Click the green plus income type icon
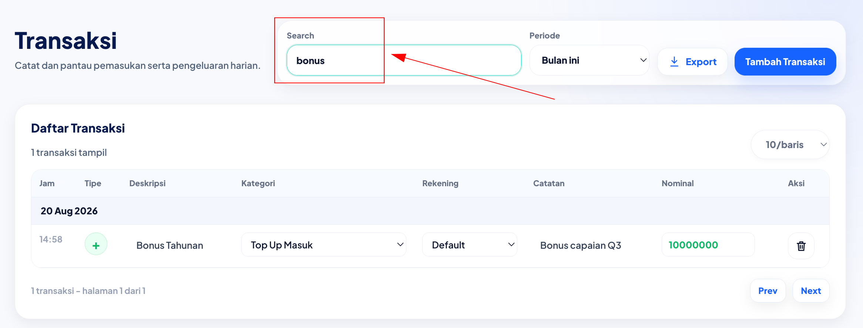This screenshot has width=863, height=328. pos(96,244)
